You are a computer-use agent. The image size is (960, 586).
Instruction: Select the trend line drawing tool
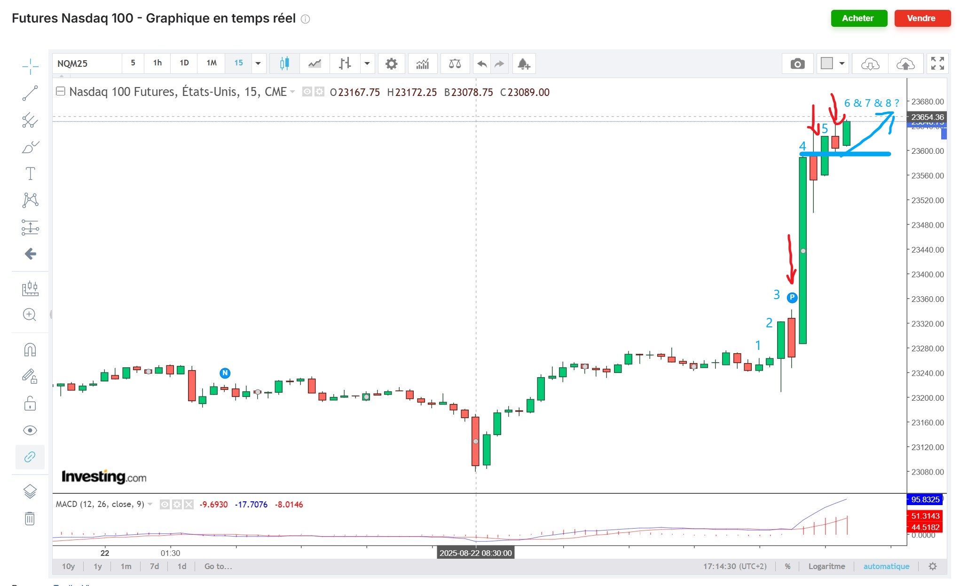point(30,93)
